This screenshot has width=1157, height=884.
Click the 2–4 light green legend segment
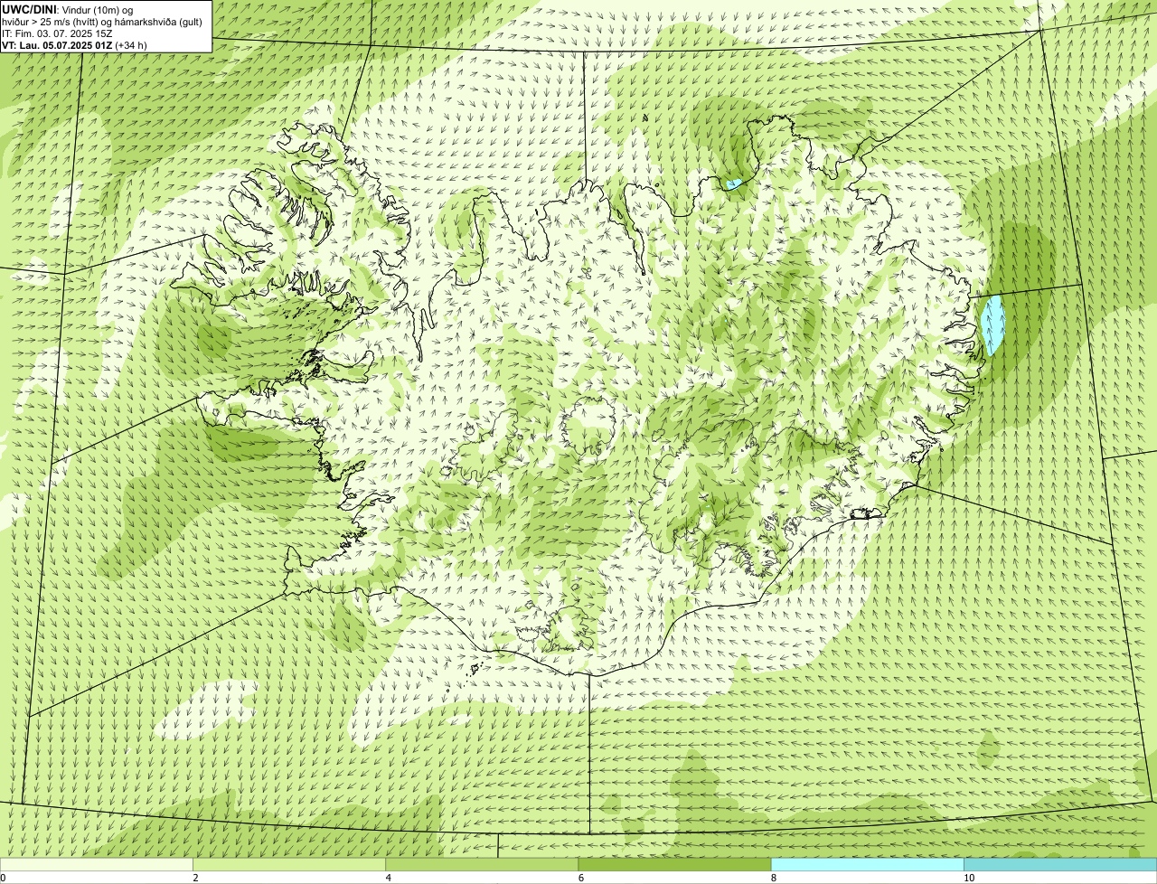pos(289,864)
